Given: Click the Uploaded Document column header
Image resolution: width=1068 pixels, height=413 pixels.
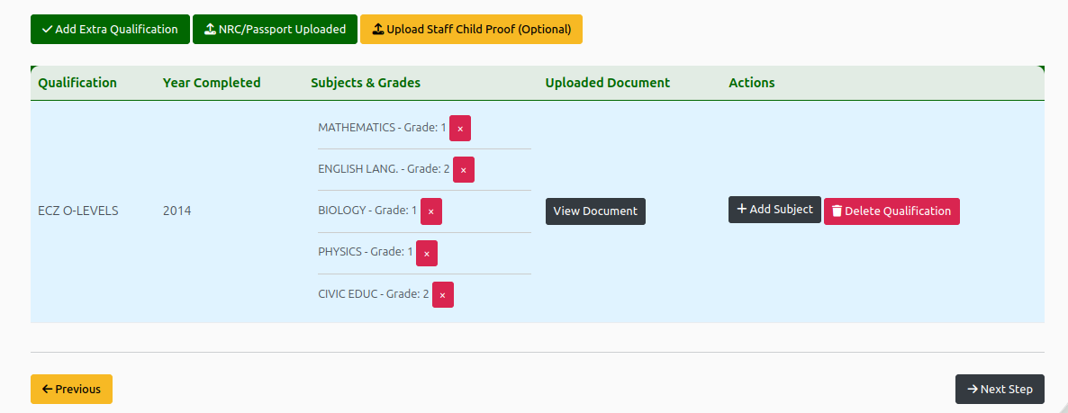Looking at the screenshot, I should [x=608, y=83].
